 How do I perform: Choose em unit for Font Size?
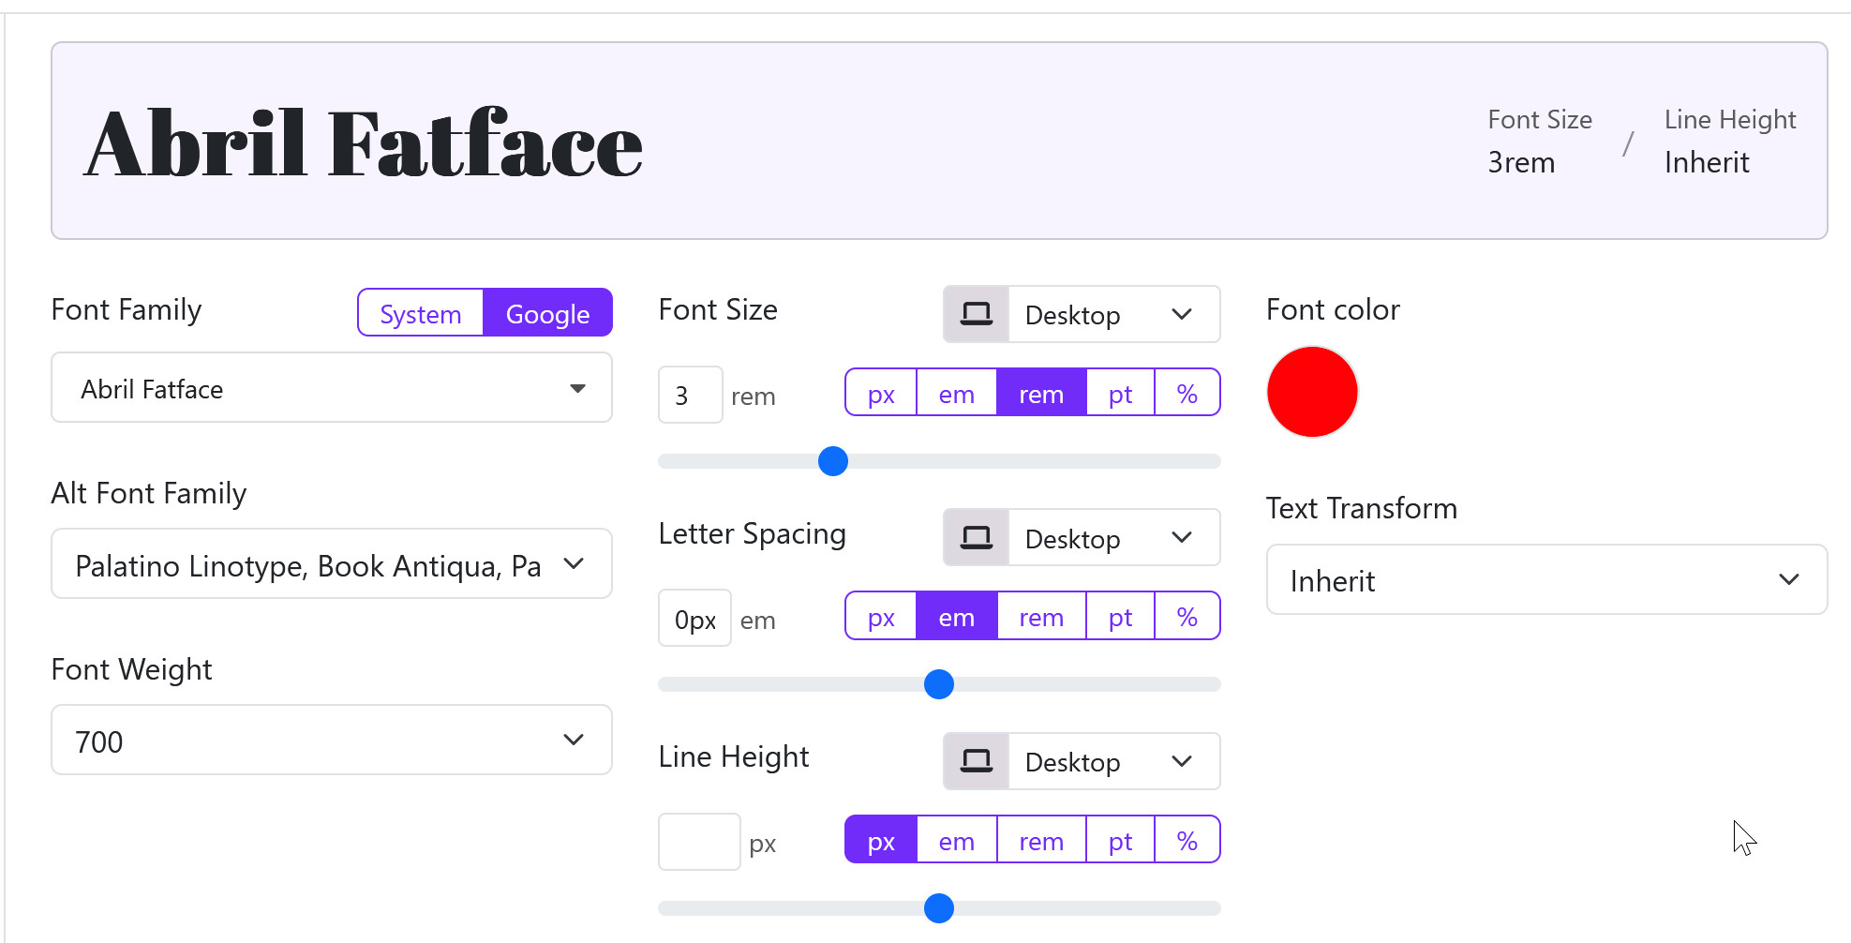pos(955,393)
